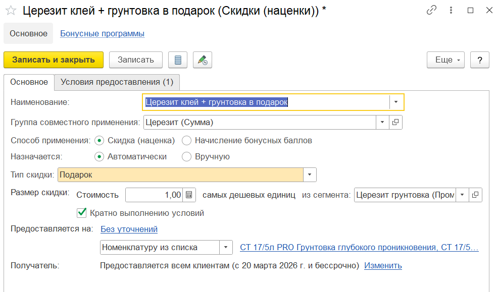
Task: Open the three-dot window options menu
Action: click(x=451, y=10)
